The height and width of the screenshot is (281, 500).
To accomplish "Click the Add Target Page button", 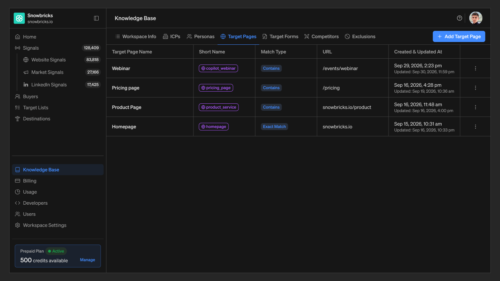I will tap(459, 36).
